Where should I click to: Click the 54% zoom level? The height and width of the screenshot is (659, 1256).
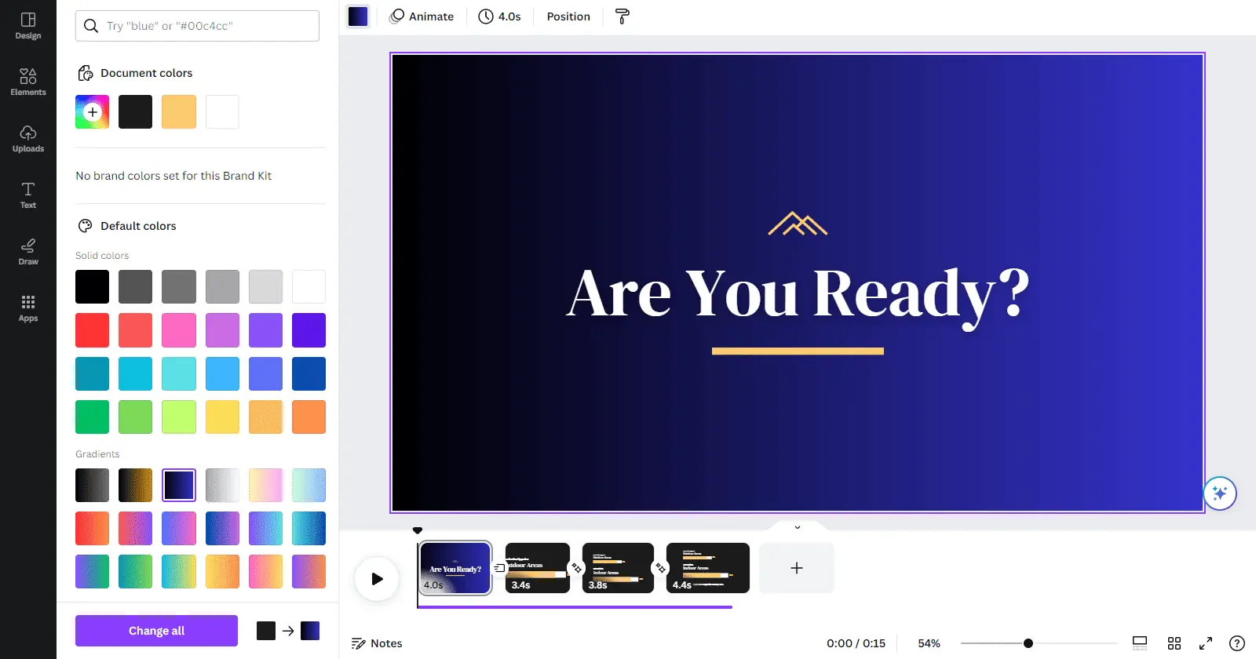click(x=929, y=643)
